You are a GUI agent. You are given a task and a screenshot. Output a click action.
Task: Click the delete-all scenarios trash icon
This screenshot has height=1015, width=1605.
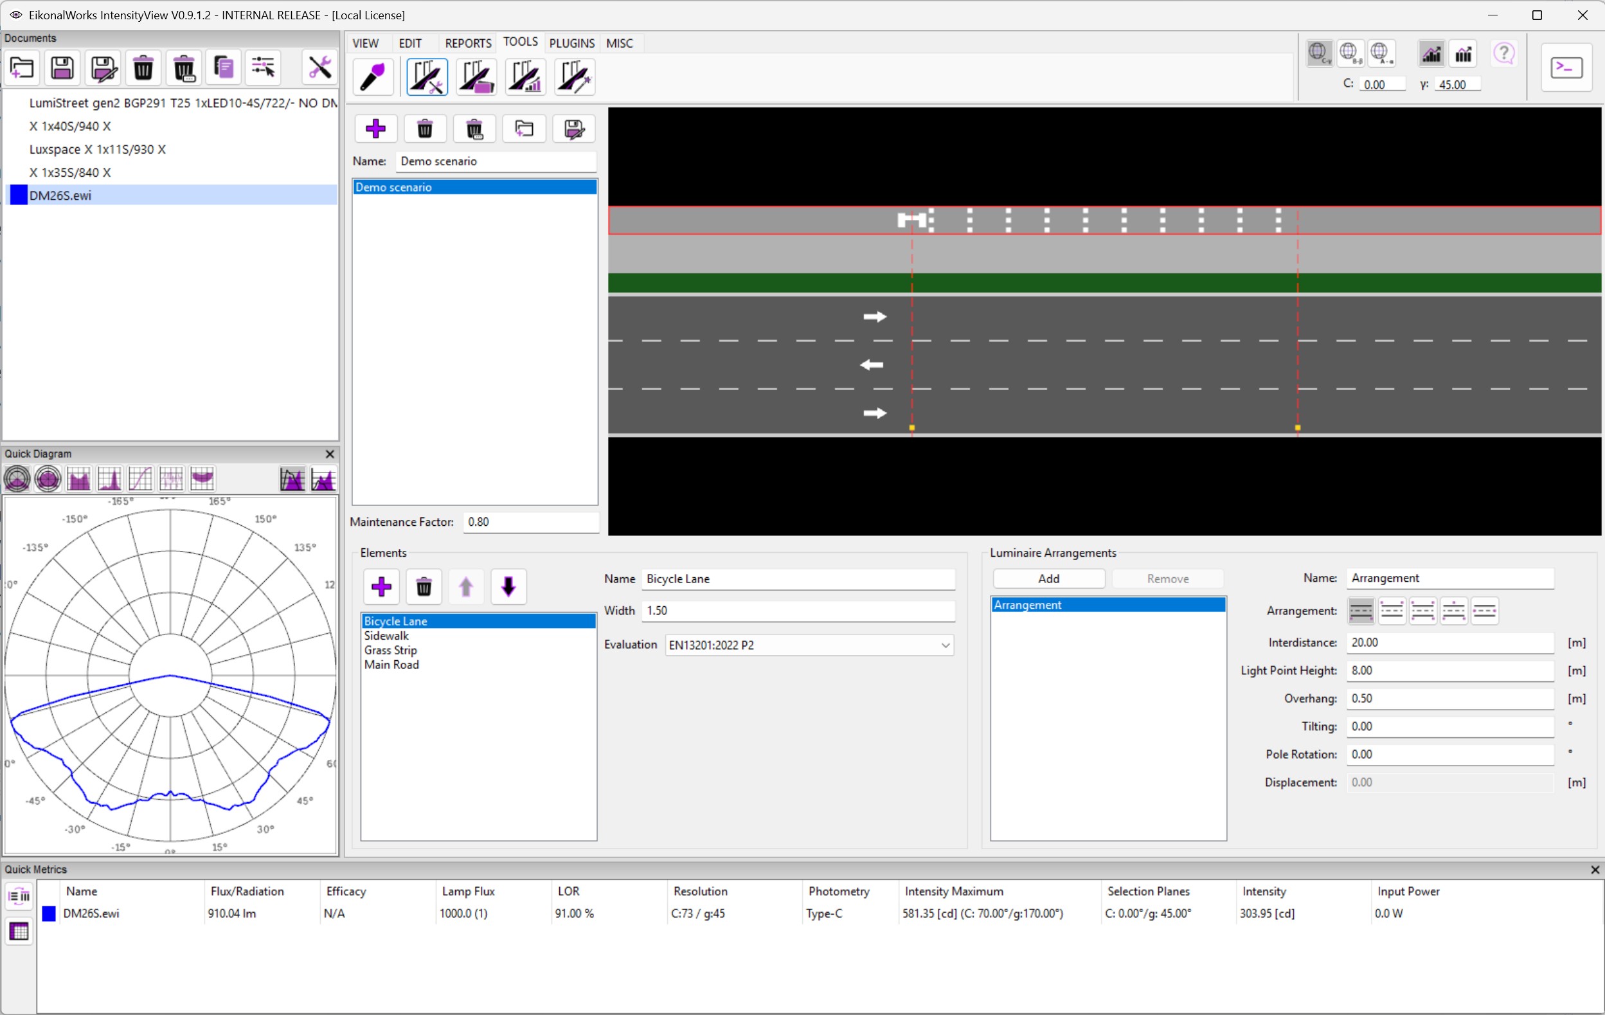[474, 129]
